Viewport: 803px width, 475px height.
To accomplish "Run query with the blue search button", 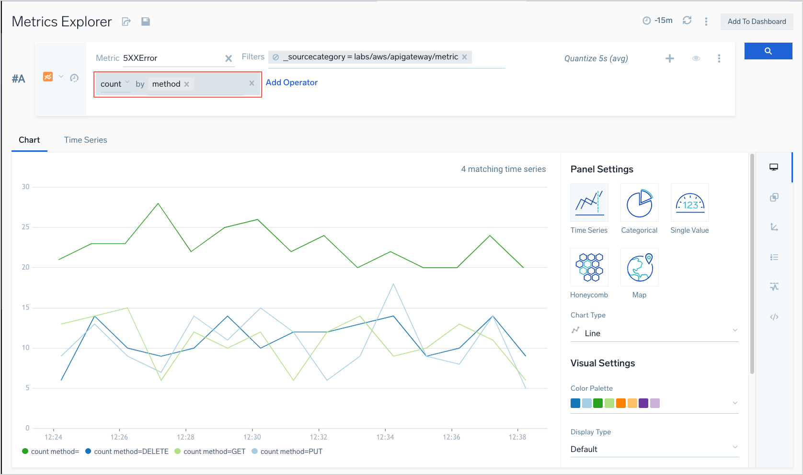I will 768,51.
